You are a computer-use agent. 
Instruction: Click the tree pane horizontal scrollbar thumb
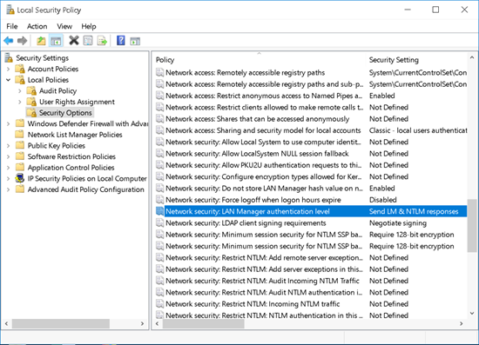point(60,323)
